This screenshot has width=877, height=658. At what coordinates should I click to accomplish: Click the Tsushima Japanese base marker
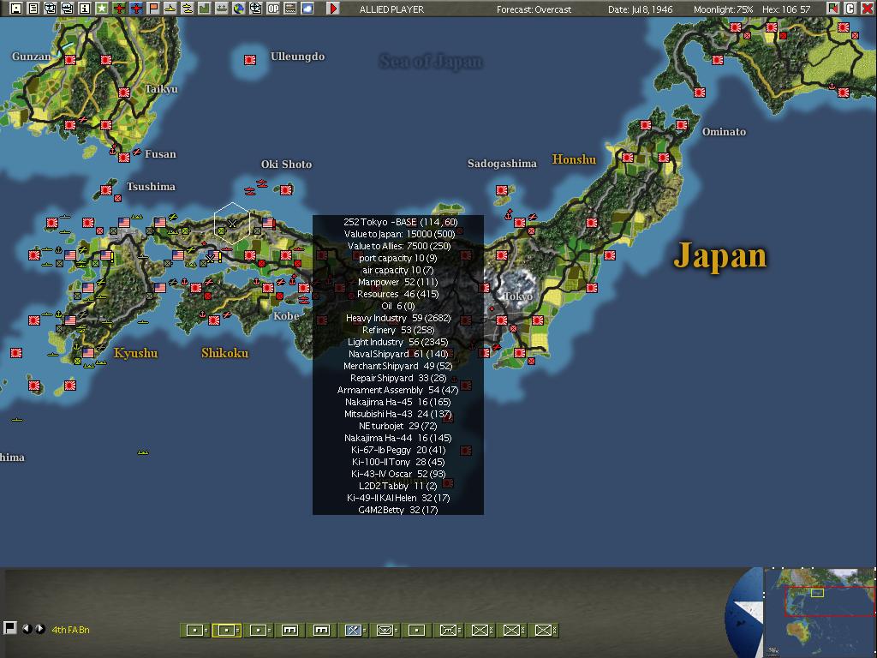point(106,190)
